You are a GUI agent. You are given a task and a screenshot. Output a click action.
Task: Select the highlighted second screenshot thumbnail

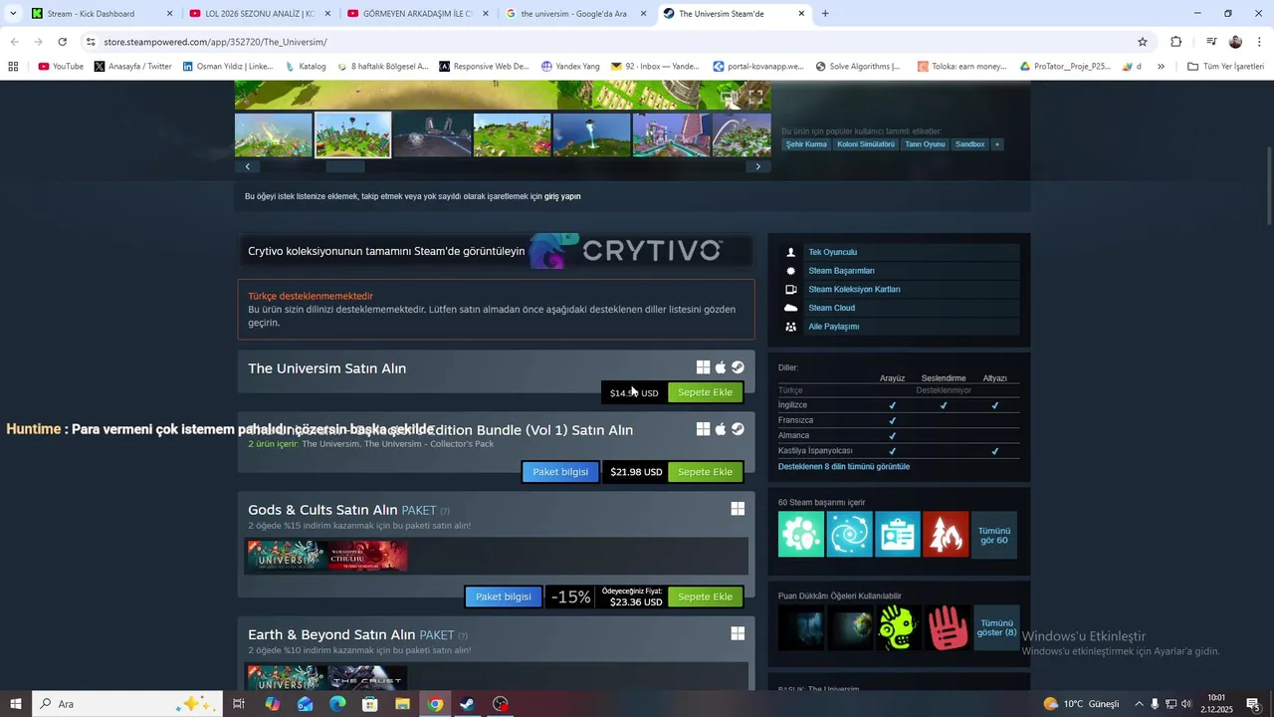coord(353,134)
